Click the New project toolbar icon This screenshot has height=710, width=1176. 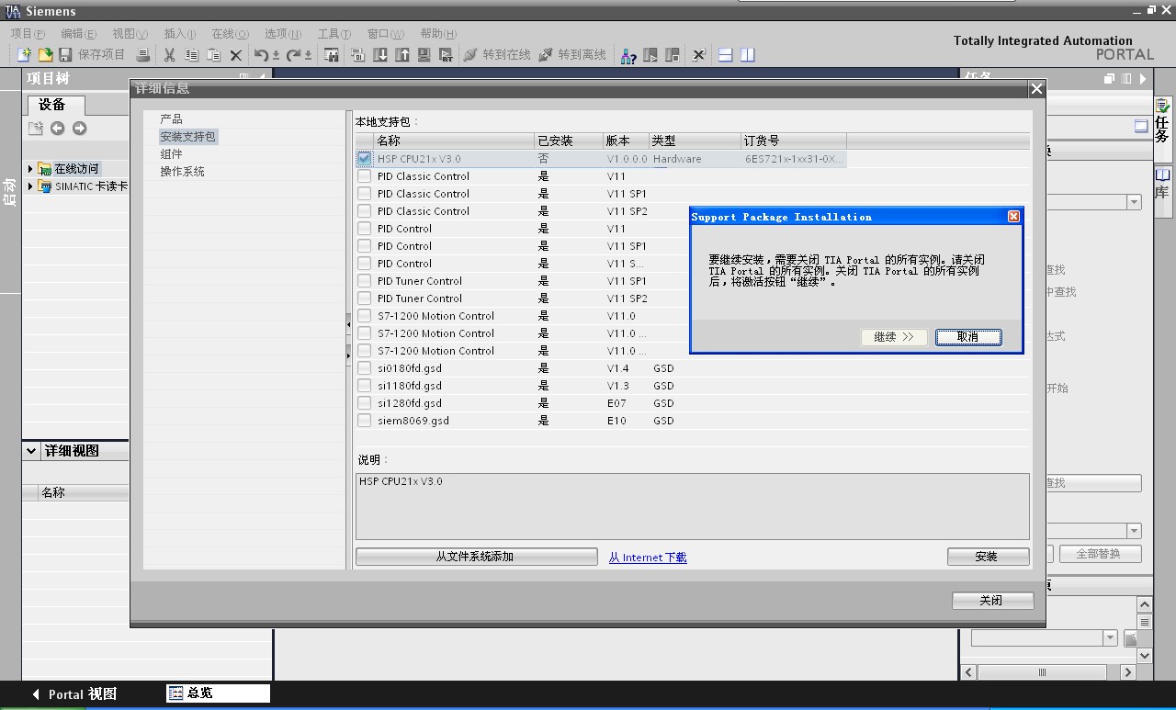(24, 55)
